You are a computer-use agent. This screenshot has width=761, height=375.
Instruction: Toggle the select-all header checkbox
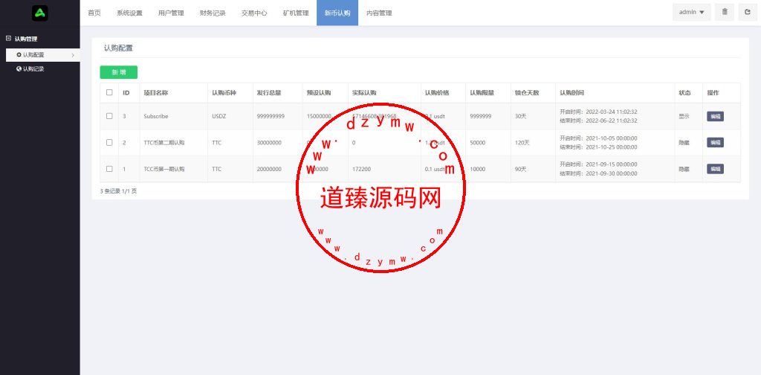coord(109,92)
